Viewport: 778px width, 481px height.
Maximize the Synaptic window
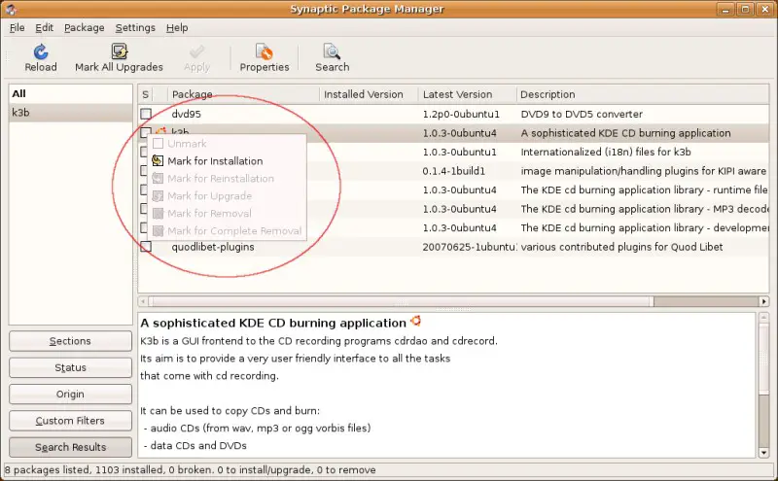pyautogui.click(x=745, y=9)
